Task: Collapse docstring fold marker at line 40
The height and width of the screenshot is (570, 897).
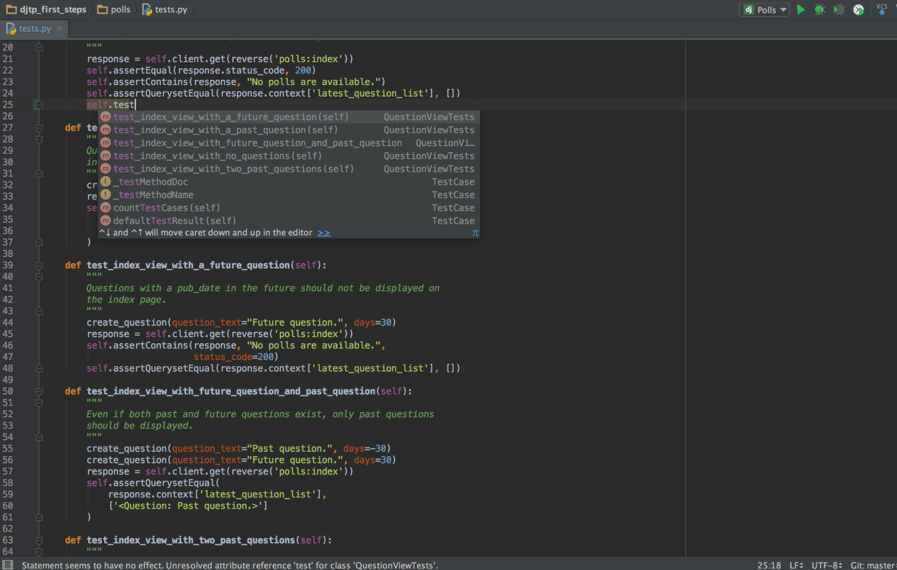Action: pos(39,277)
